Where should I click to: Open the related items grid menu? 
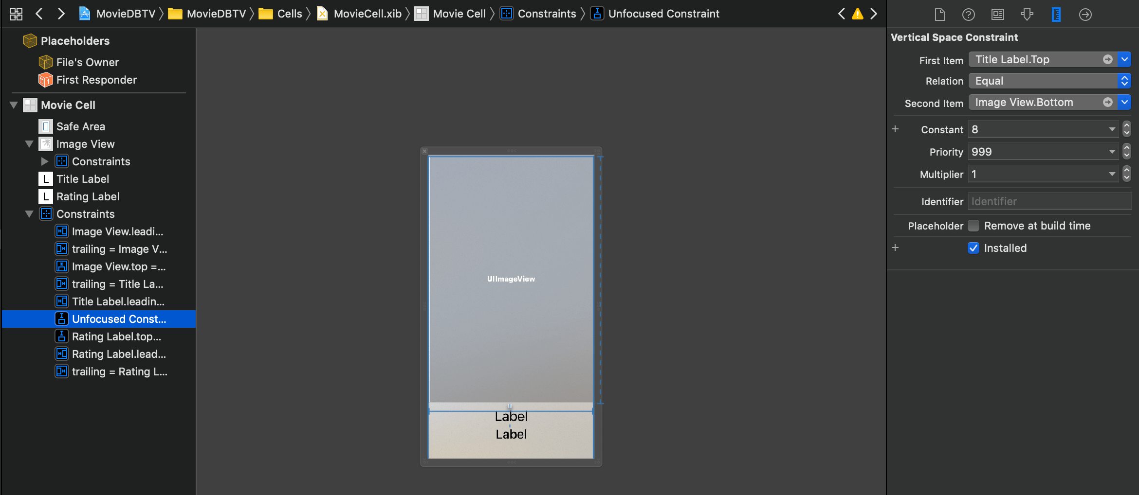click(16, 14)
